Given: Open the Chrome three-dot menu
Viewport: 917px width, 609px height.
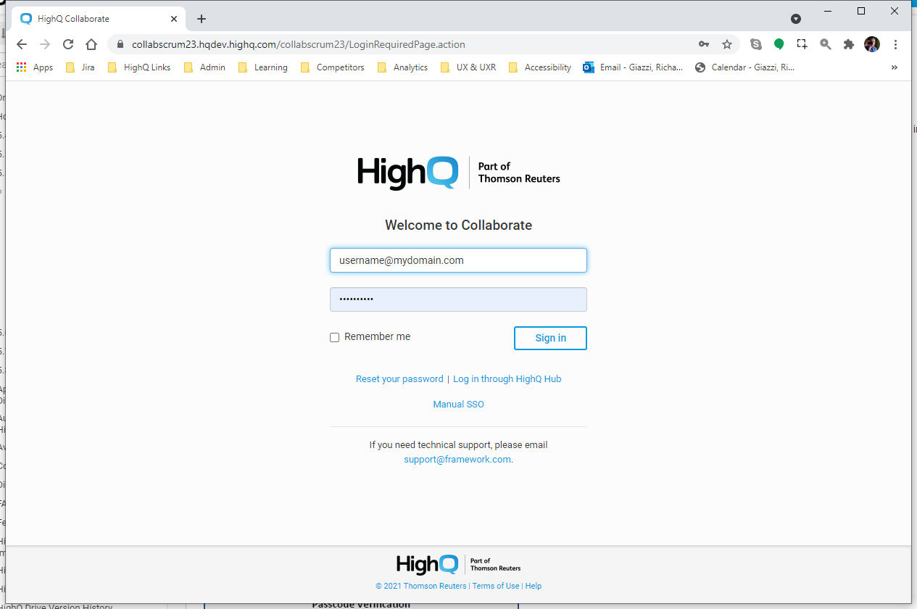Looking at the screenshot, I should [896, 44].
